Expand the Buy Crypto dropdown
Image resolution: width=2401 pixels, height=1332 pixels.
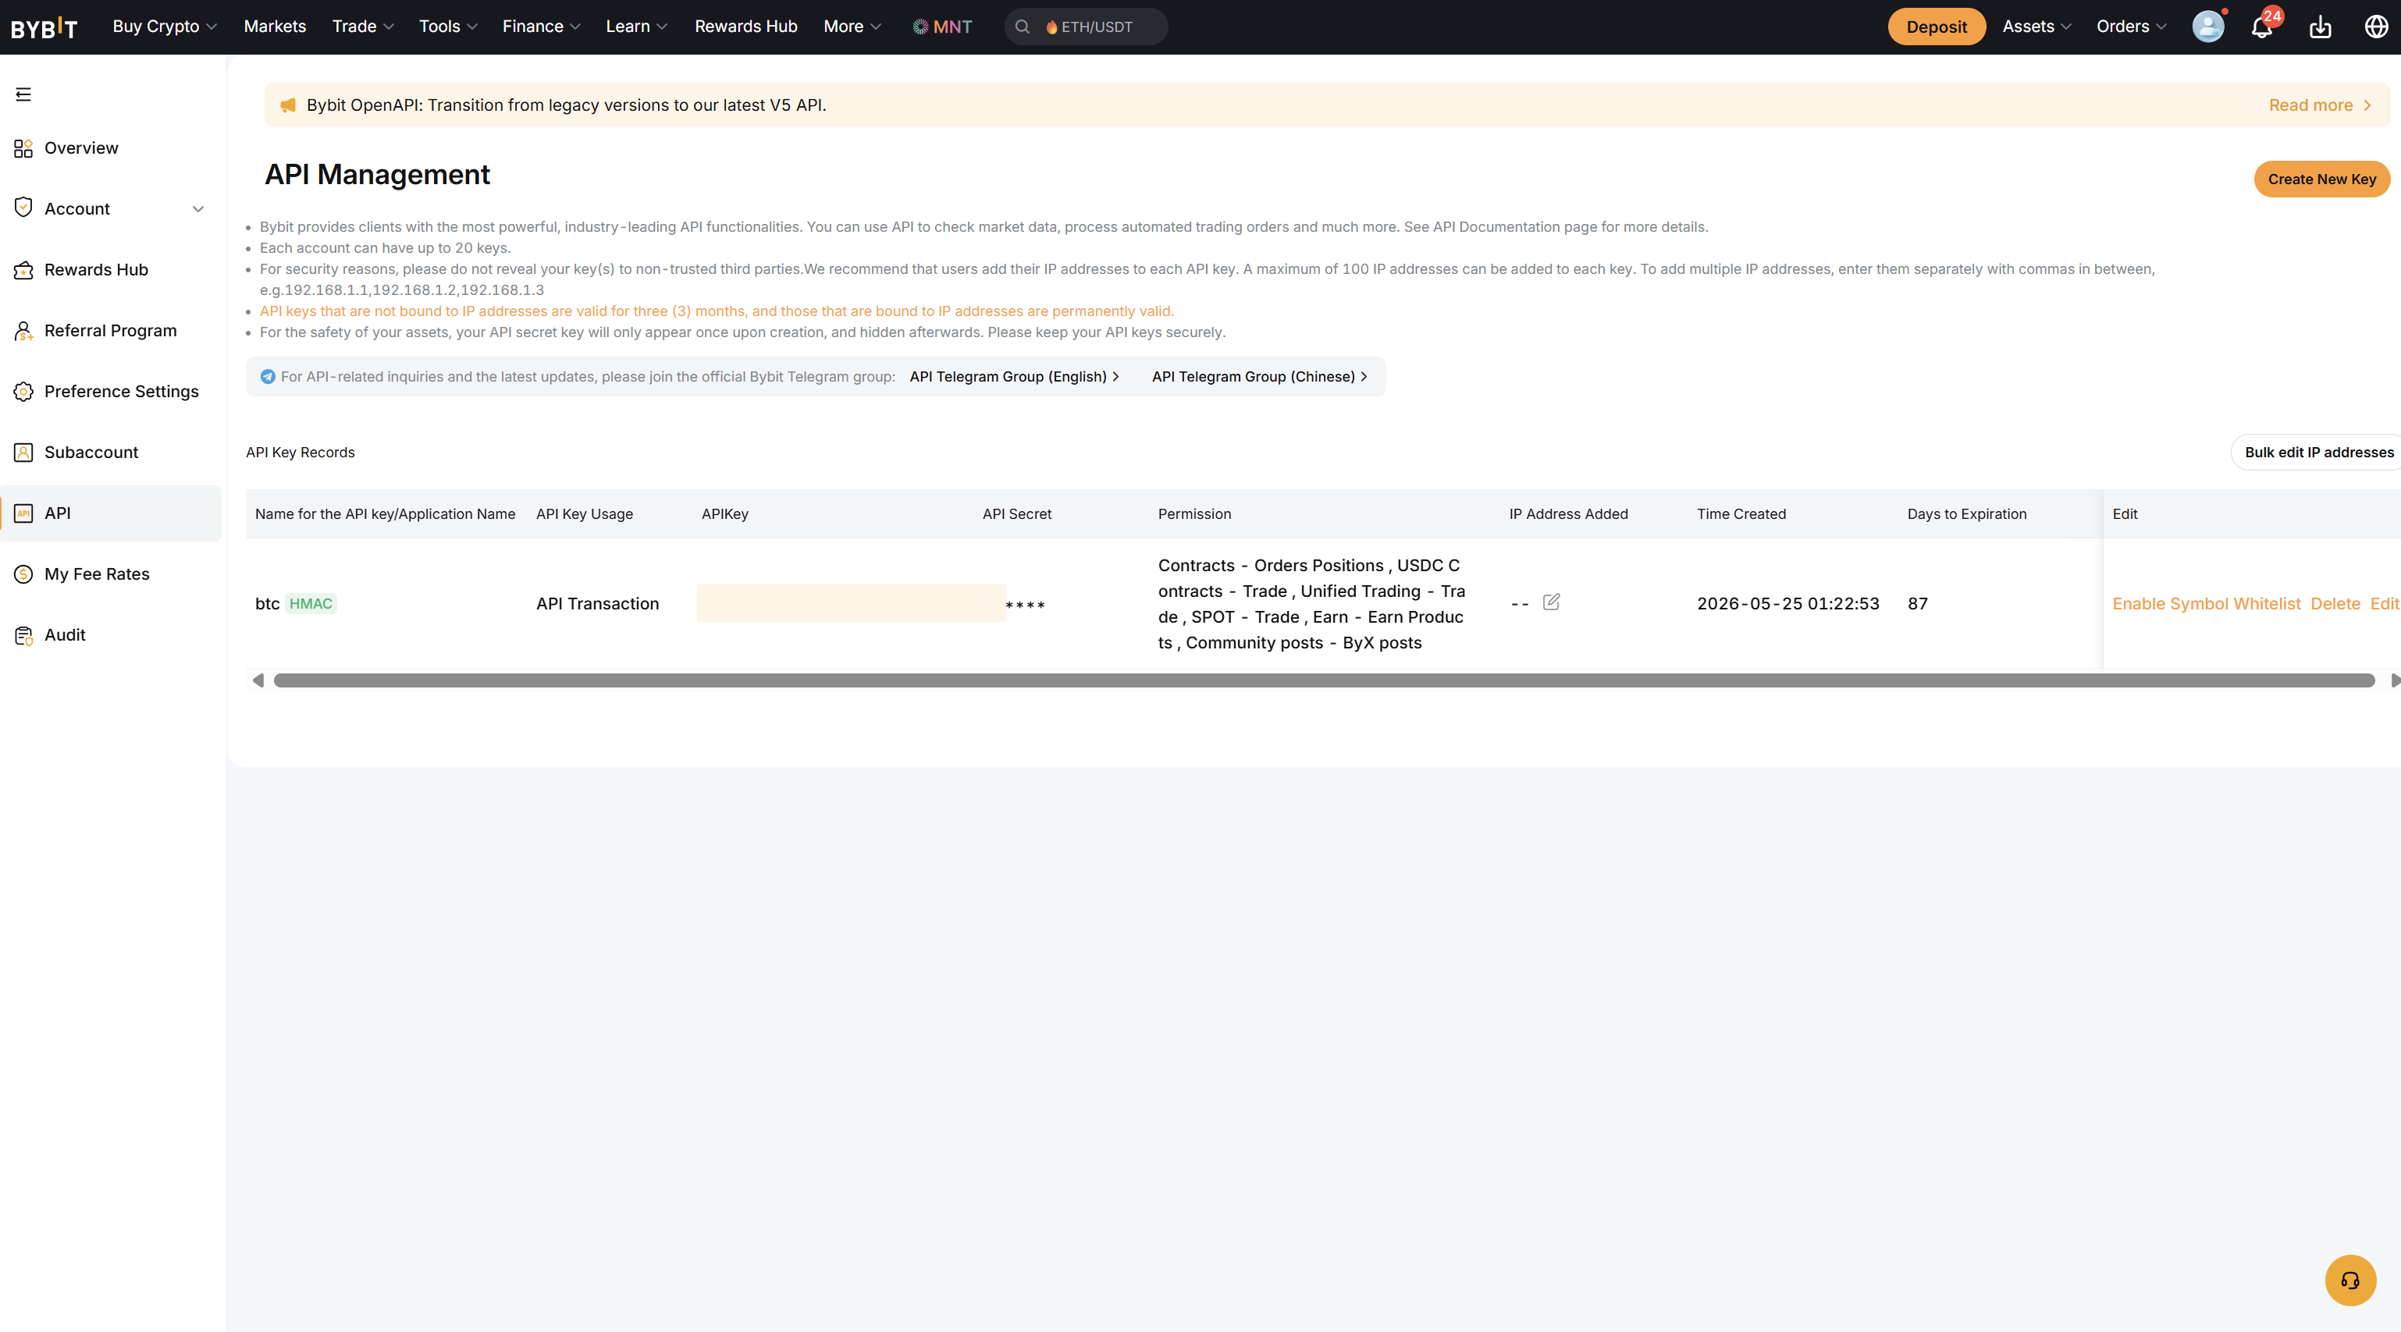click(165, 26)
